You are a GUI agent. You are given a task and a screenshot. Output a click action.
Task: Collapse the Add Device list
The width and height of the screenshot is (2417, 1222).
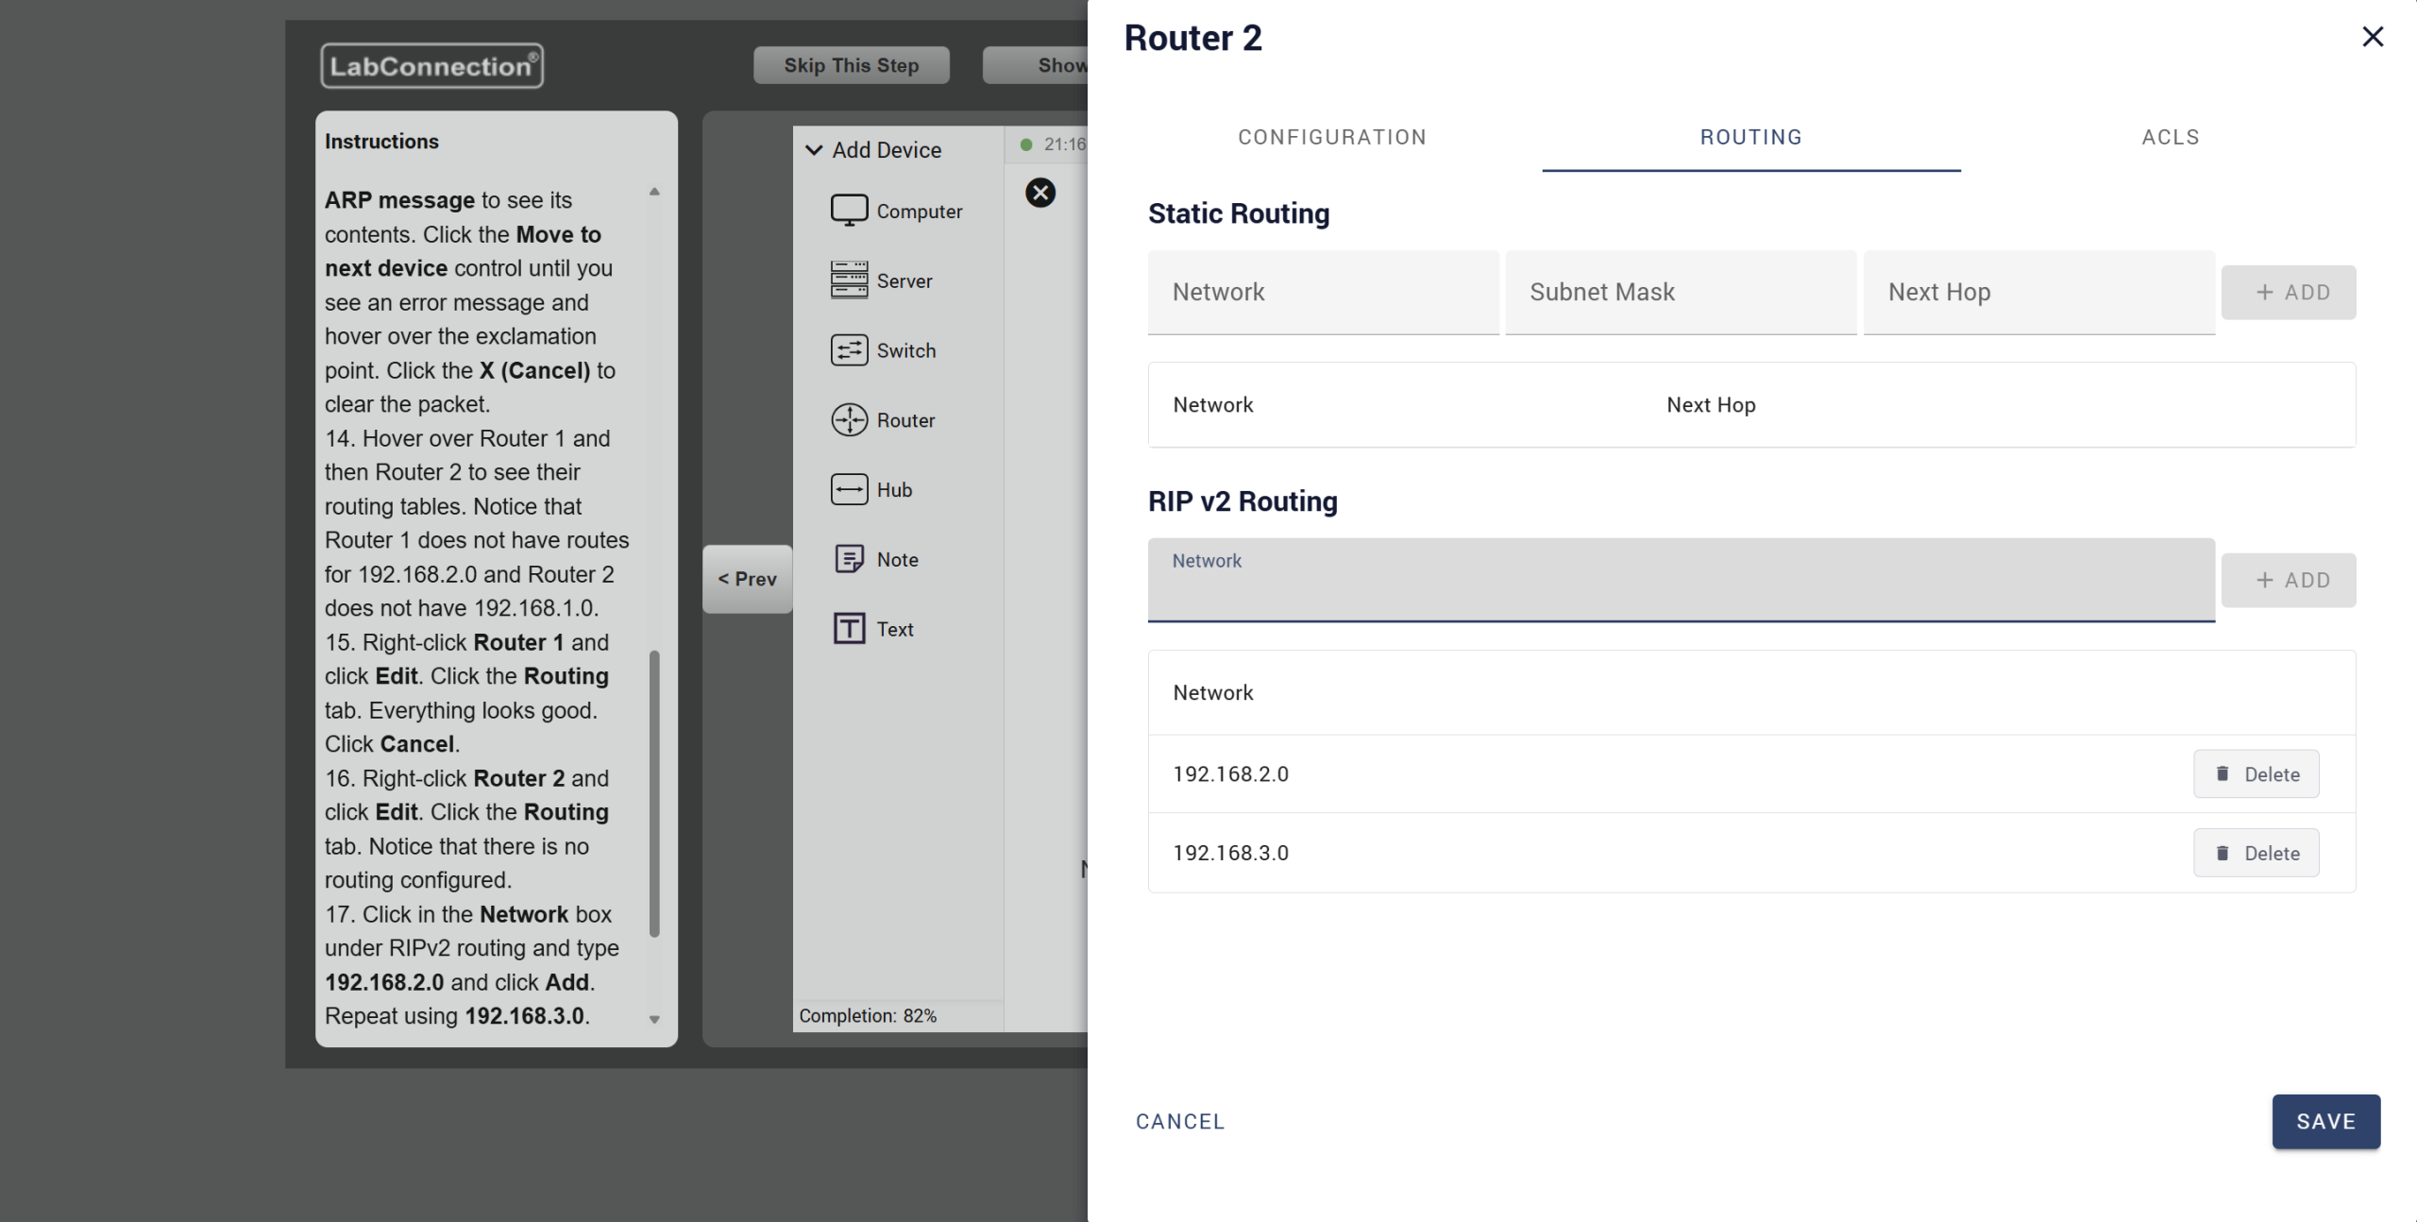(814, 150)
